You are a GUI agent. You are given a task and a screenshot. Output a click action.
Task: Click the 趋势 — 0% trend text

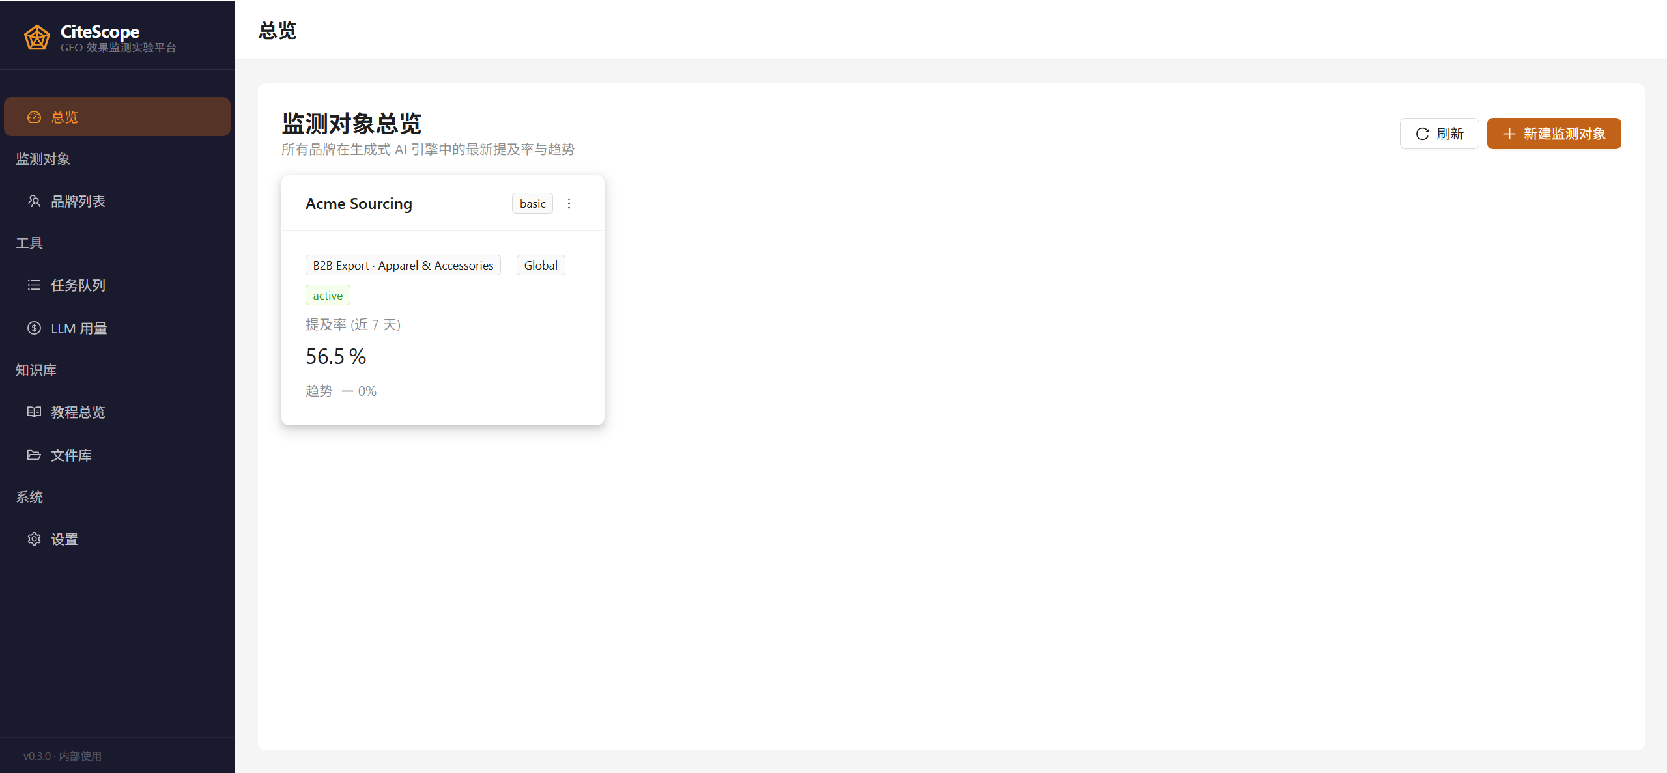click(x=341, y=391)
